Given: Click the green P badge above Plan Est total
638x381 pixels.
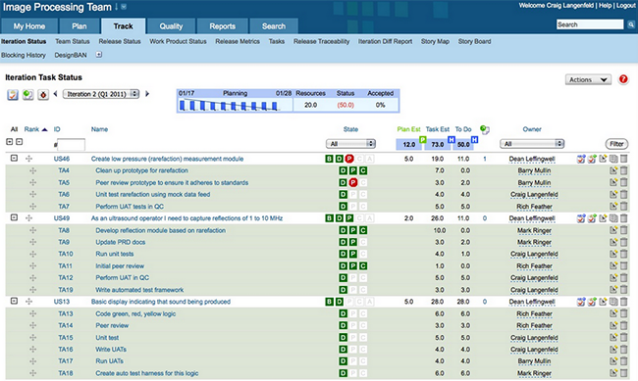Looking at the screenshot, I should tap(423, 140).
